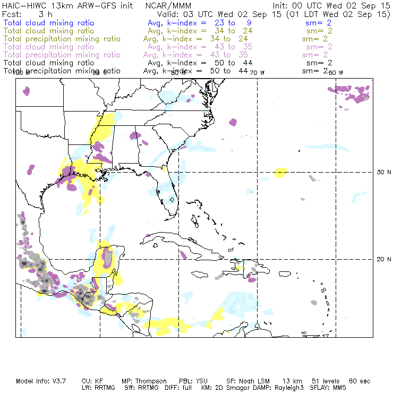Click '(01 LDT Wed 02 Sep 15)' local time text
Screen dimensions: 393x393
tap(338, 14)
